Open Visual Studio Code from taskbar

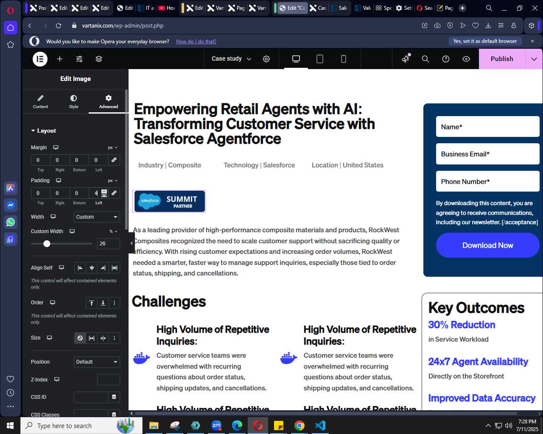coord(320,426)
